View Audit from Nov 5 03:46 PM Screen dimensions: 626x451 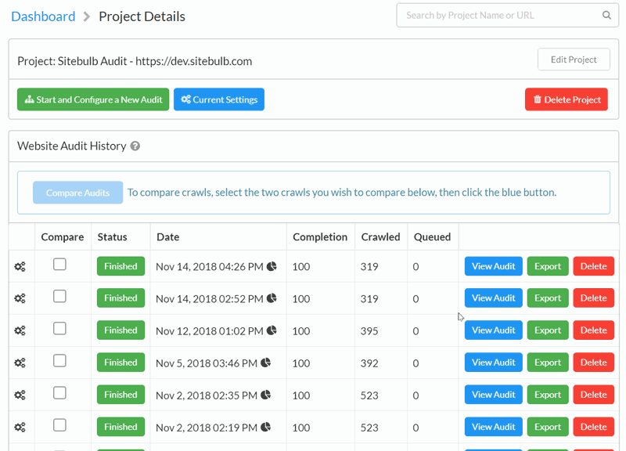[x=494, y=363]
